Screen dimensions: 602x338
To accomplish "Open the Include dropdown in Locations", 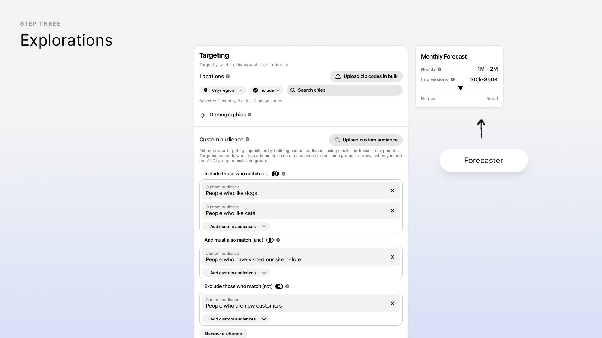I will tap(267, 90).
